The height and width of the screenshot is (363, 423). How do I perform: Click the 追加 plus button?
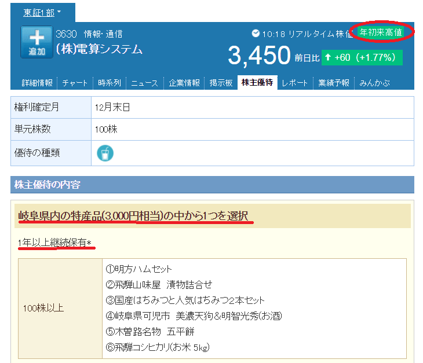[37, 42]
